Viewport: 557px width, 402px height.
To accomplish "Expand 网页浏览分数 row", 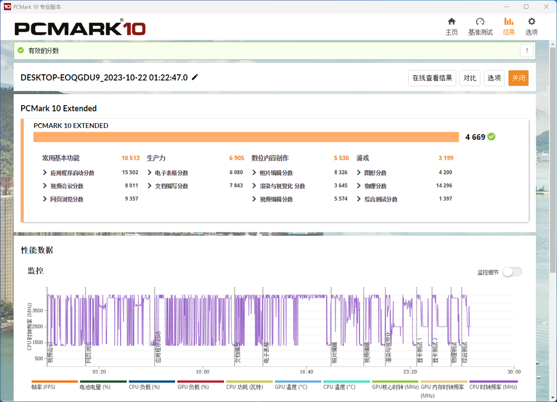I will pyautogui.click(x=45, y=199).
